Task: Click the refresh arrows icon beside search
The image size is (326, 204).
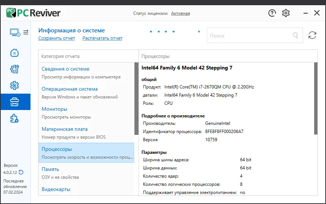Action: (x=312, y=35)
